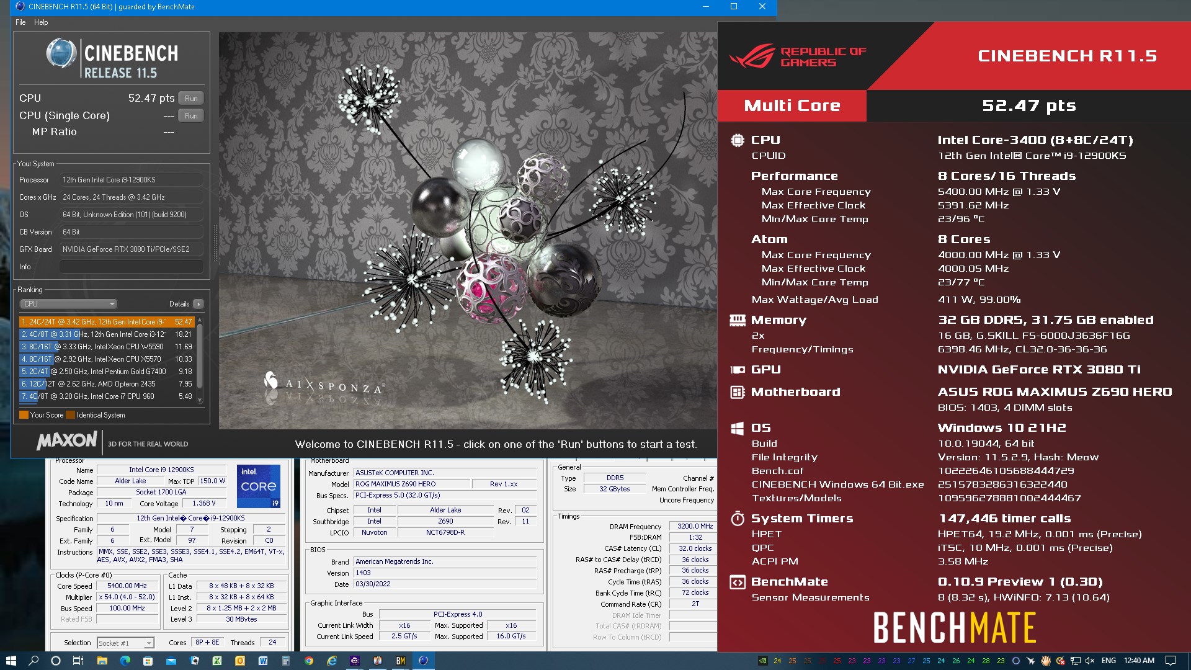This screenshot has width=1191, height=670.
Task: Open File Explorer from taskbar
Action: click(x=102, y=661)
